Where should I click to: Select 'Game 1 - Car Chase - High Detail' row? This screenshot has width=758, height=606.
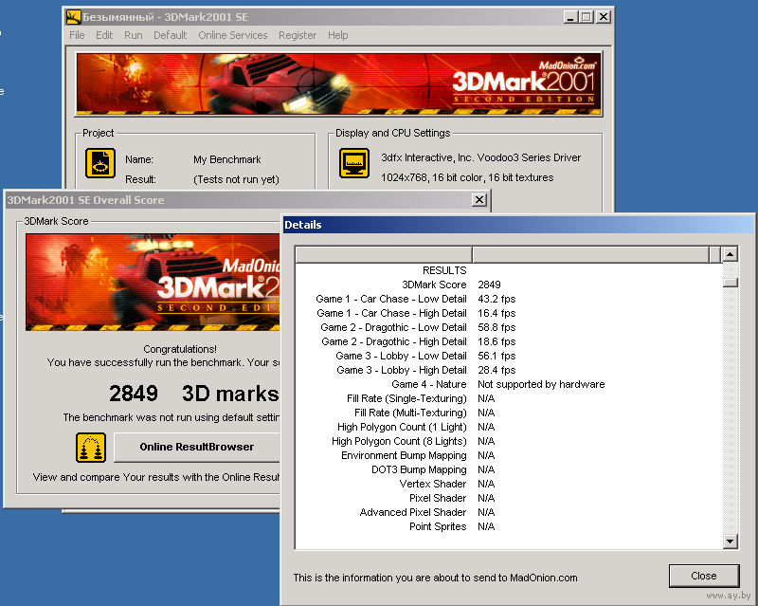point(509,313)
